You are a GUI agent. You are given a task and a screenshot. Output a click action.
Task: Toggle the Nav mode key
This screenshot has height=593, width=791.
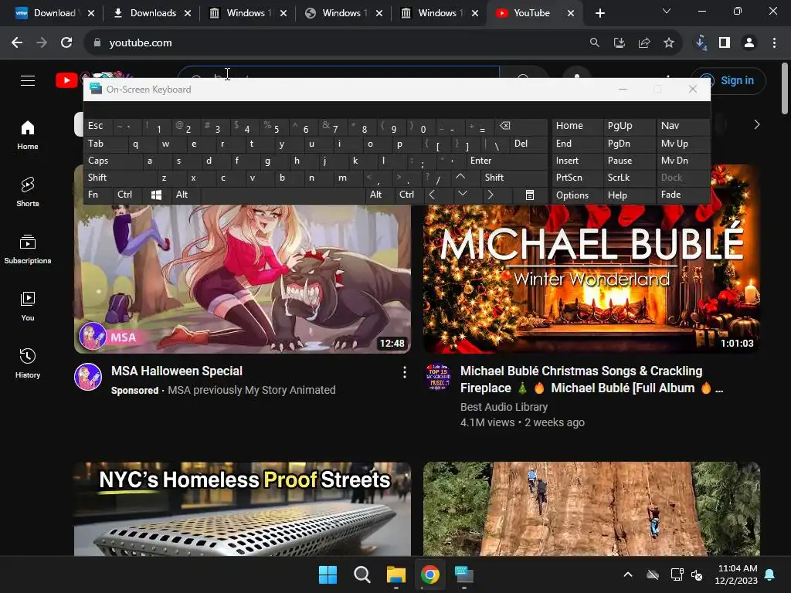(x=683, y=126)
